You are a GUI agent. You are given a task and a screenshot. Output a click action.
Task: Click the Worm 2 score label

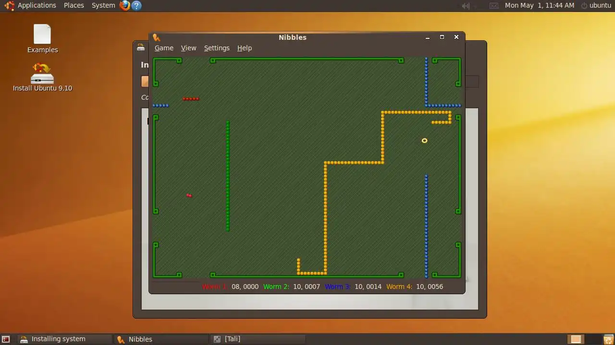tap(276, 287)
